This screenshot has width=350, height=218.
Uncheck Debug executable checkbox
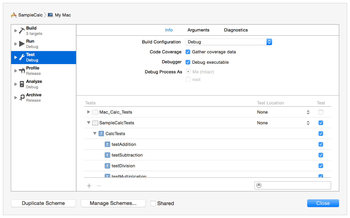pos(188,62)
